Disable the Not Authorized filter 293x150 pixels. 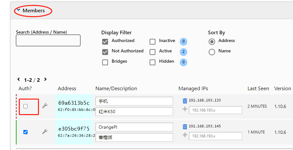tap(105, 52)
